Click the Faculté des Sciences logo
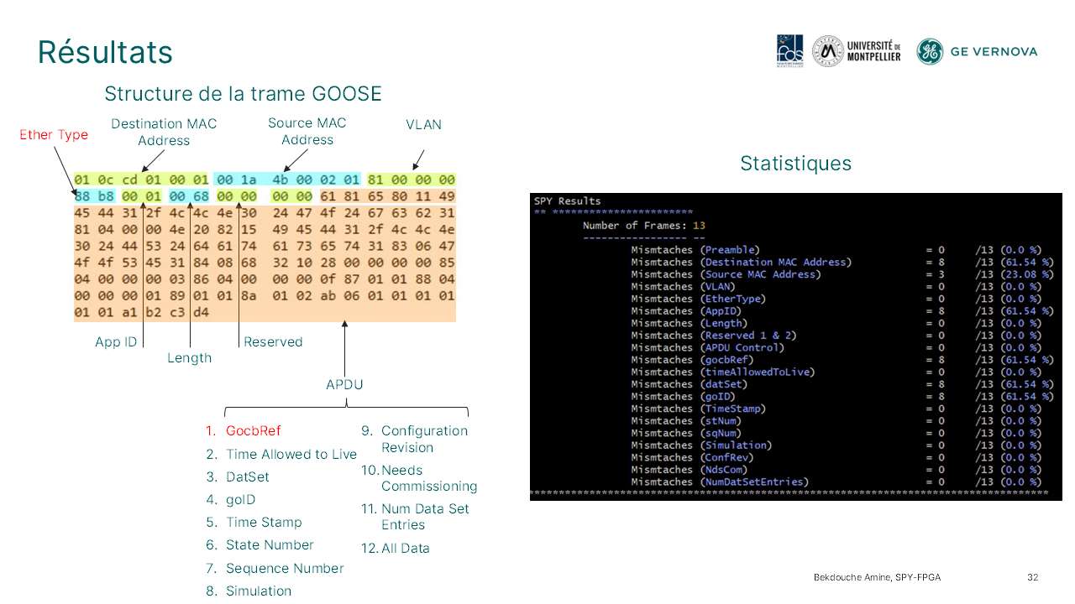The height and width of the screenshot is (604, 1075). click(x=789, y=51)
